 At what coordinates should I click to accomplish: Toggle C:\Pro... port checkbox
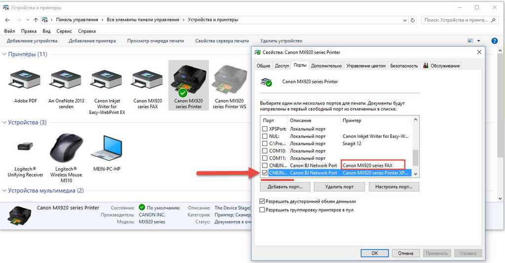coord(265,144)
